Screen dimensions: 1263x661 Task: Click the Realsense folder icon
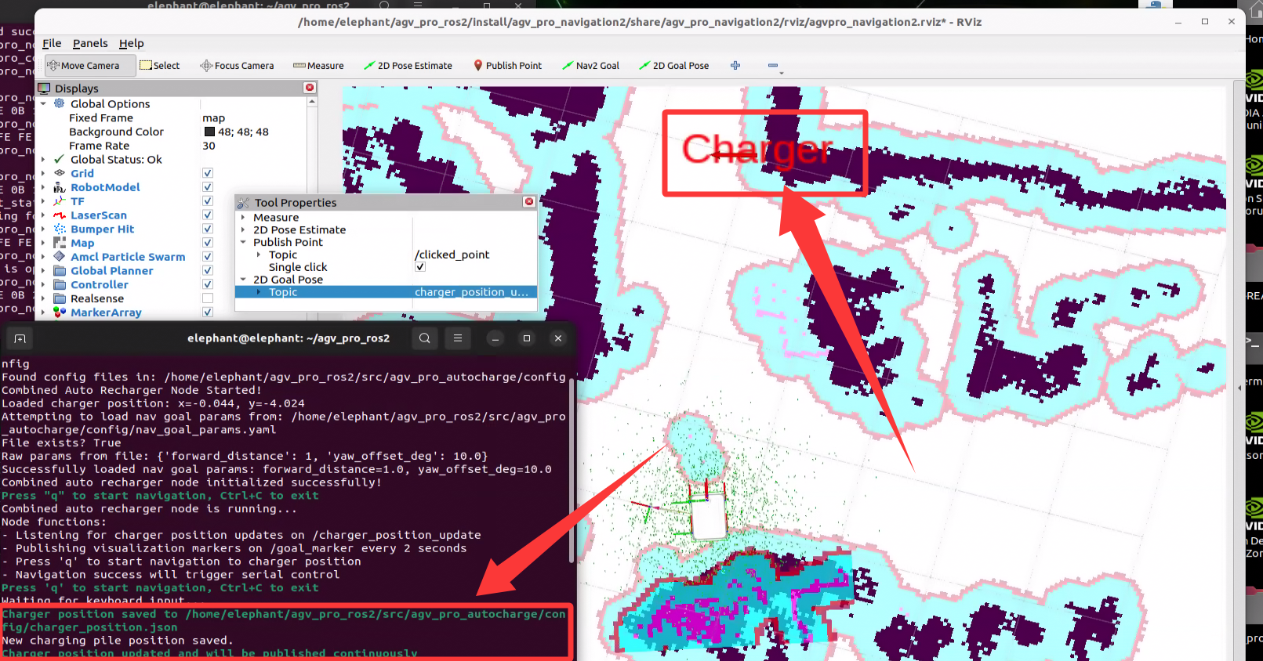pyautogui.click(x=60, y=298)
